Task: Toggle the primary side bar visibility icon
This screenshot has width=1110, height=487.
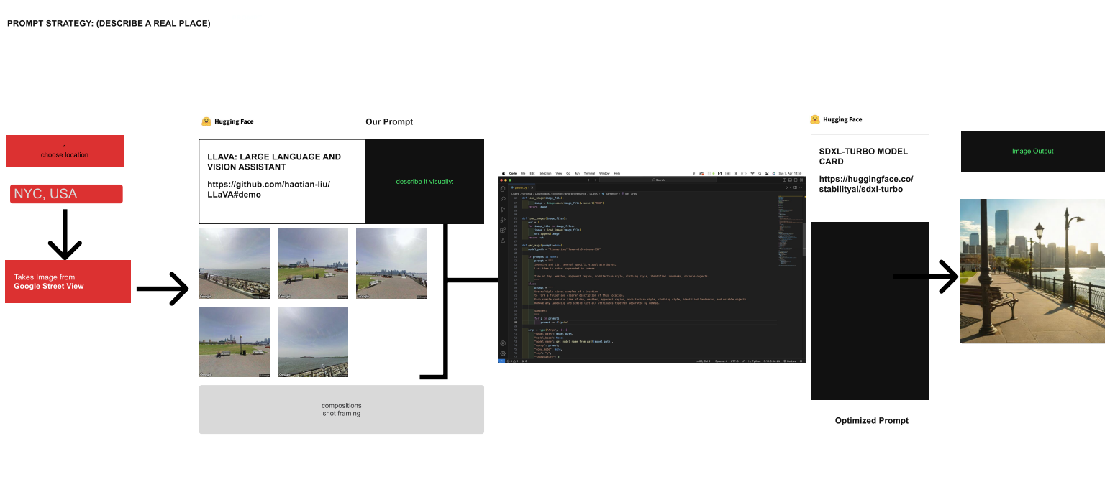Action: 785,180
